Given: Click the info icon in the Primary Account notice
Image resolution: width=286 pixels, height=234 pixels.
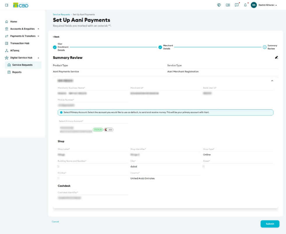Looking at the screenshot, I should 61,112.
